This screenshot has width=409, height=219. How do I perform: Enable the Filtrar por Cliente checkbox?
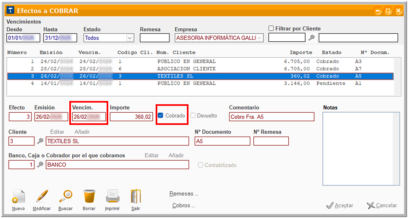271,28
